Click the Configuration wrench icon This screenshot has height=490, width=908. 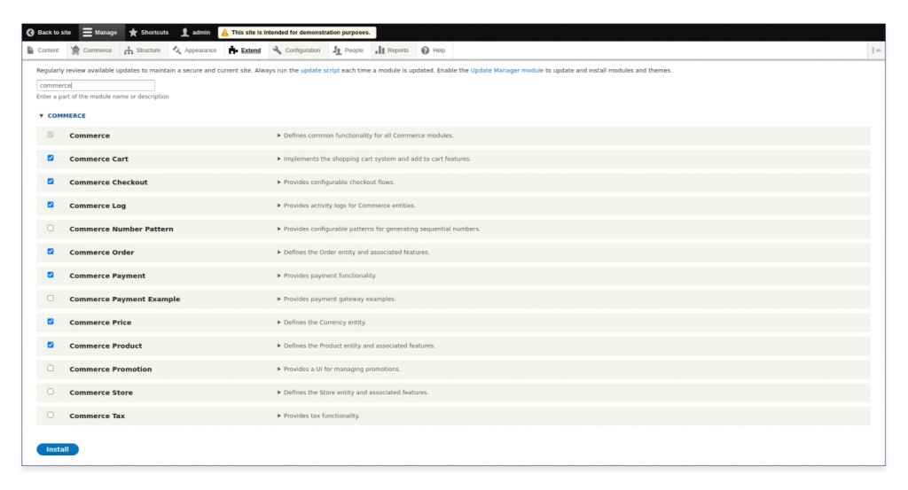click(277, 51)
